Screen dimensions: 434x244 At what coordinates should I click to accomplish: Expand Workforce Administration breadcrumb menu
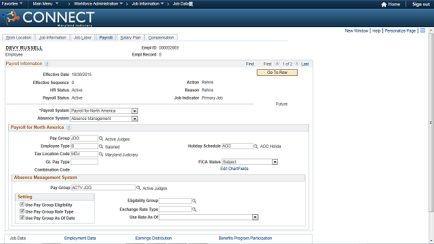(98, 4)
